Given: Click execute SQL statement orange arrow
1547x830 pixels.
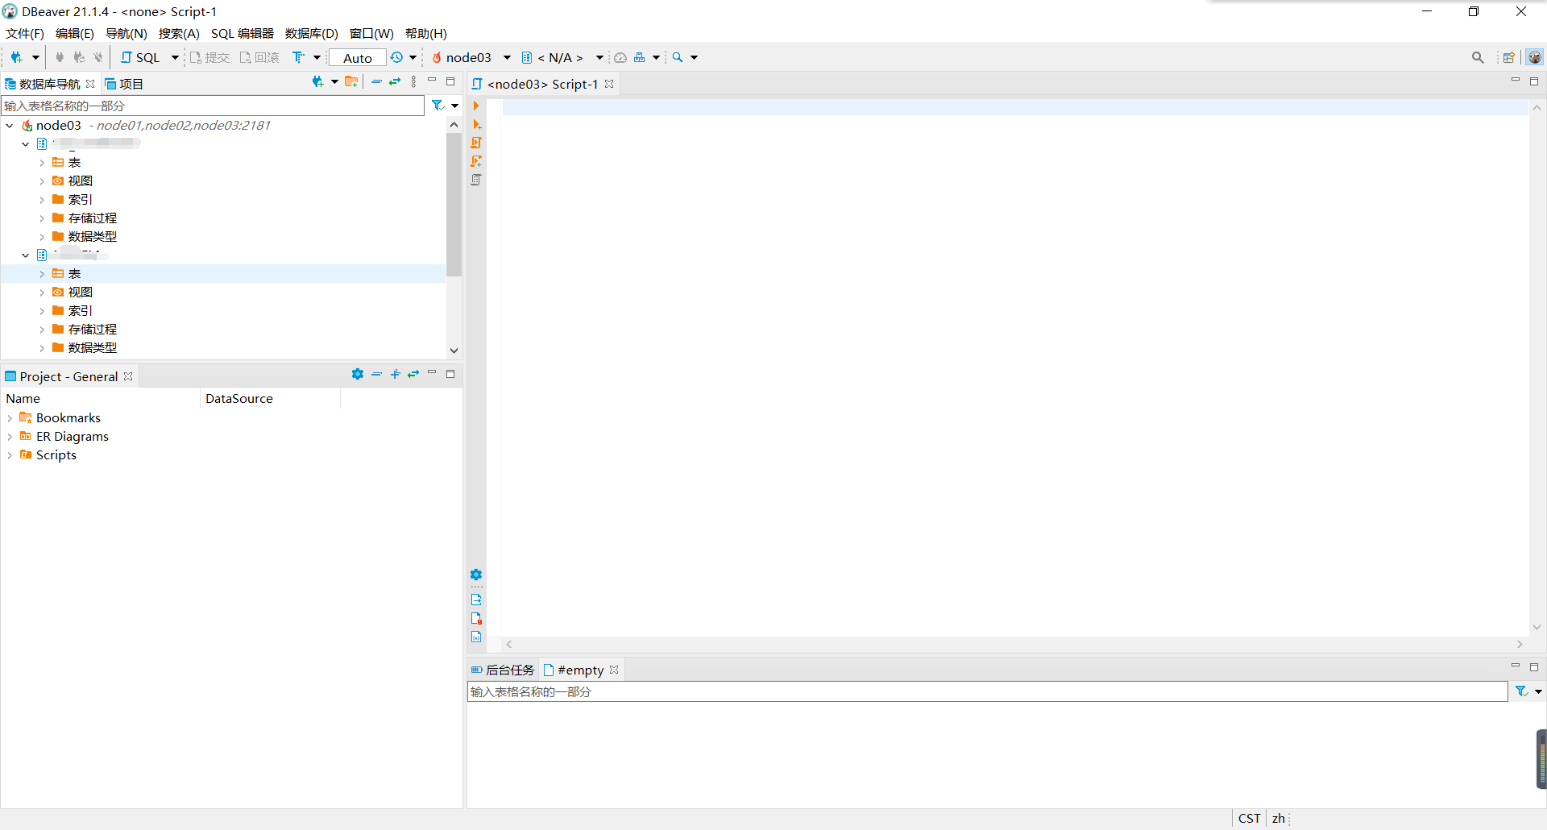Looking at the screenshot, I should [476, 106].
